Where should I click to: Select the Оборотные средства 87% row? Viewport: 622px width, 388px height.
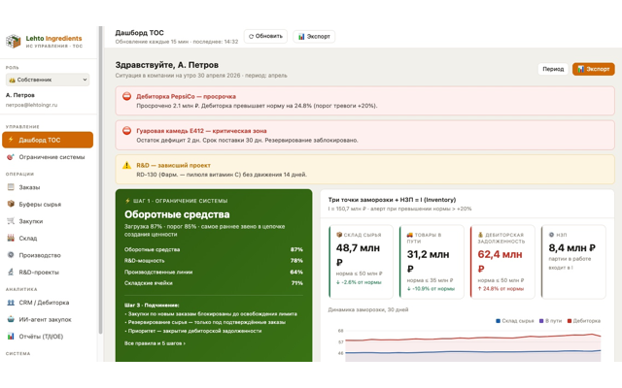coord(214,249)
